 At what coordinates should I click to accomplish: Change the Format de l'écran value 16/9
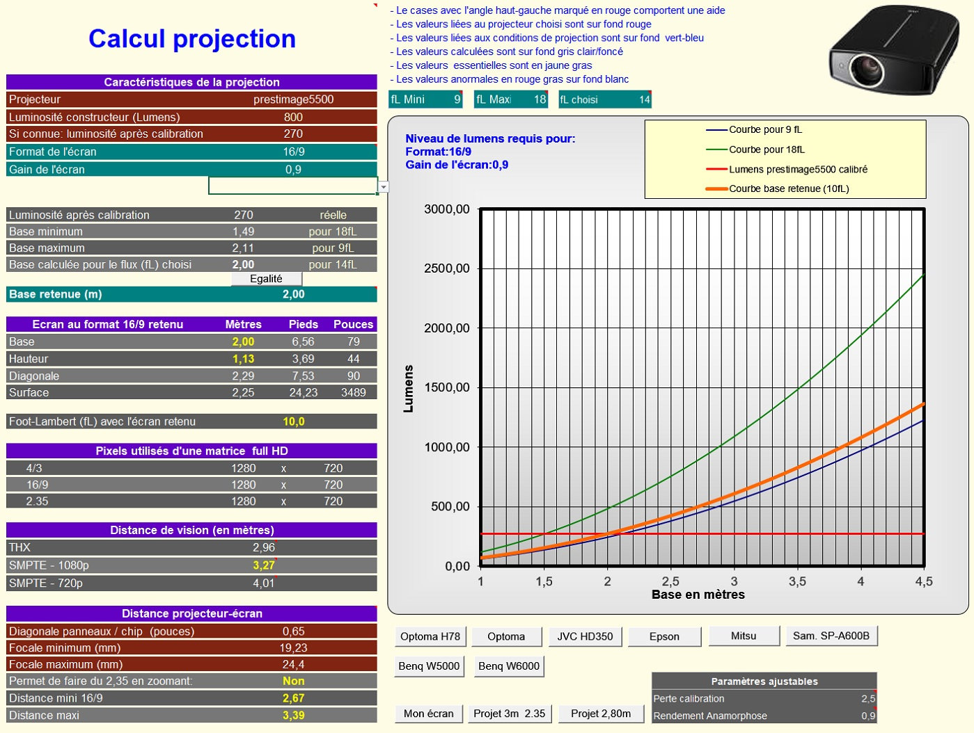(x=293, y=152)
